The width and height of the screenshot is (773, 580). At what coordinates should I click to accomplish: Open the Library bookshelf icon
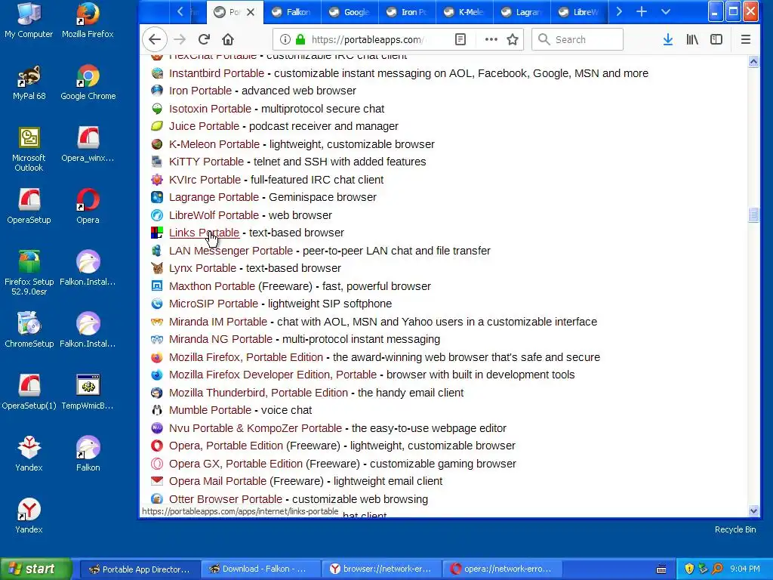point(692,39)
